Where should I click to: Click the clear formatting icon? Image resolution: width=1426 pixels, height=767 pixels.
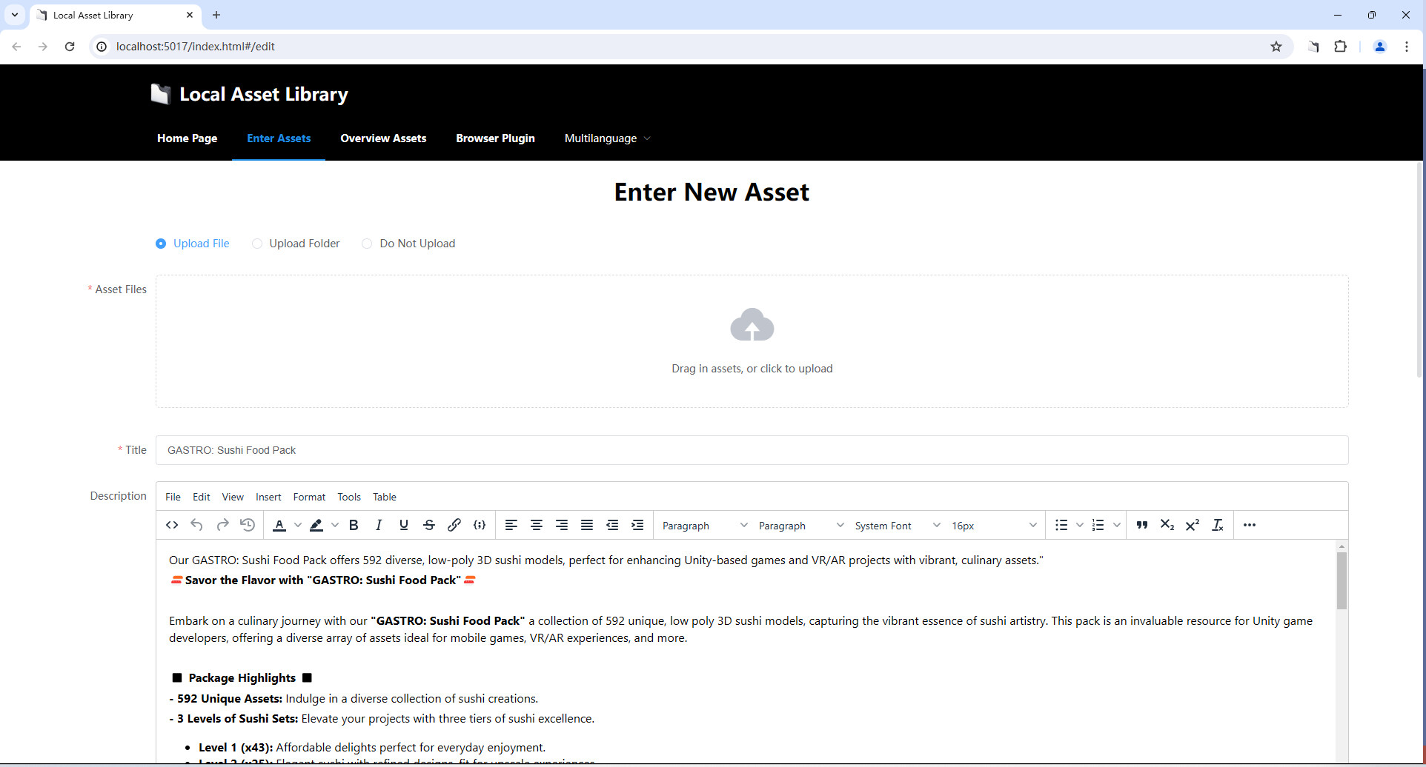pos(1217,525)
